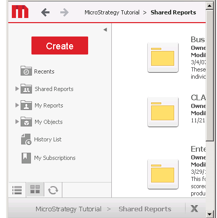The width and height of the screenshot is (217, 218).
Task: Click Shared Reports in top breadcrumb
Action: [x=173, y=12]
